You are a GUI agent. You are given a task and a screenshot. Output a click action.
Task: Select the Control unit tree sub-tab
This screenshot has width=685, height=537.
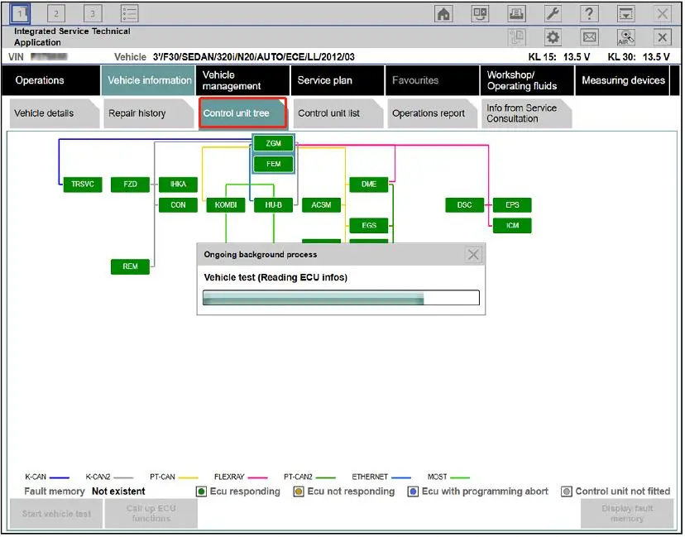point(243,113)
